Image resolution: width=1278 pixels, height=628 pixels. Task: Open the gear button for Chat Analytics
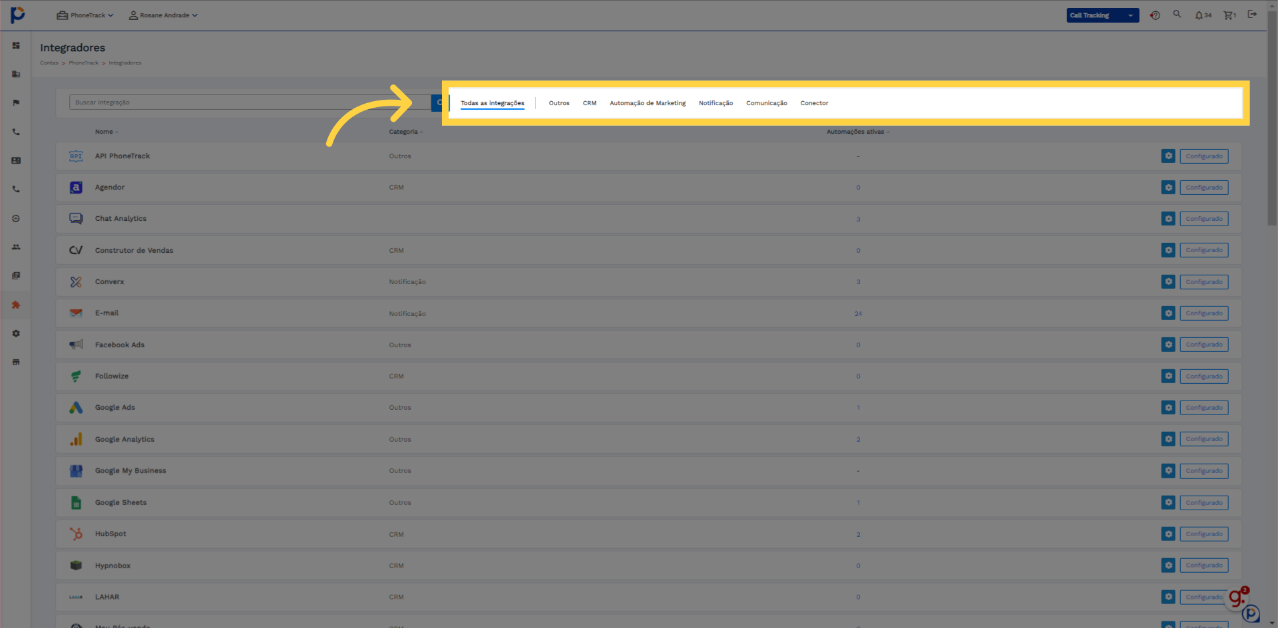1168,219
